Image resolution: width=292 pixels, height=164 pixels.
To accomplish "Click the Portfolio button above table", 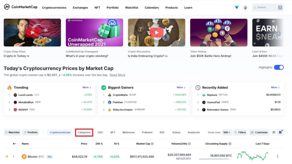I will 31,132.
